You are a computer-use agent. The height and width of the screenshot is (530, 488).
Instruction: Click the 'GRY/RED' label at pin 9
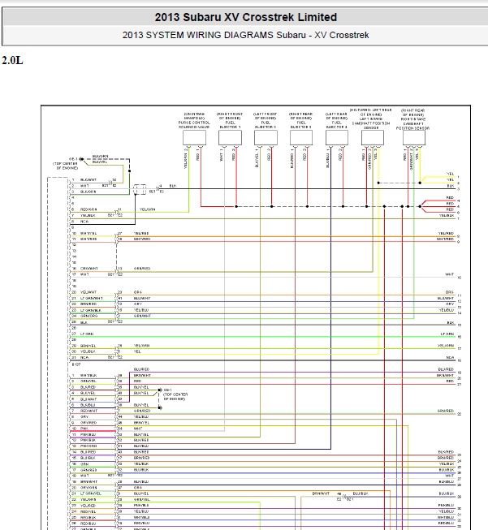click(89, 423)
